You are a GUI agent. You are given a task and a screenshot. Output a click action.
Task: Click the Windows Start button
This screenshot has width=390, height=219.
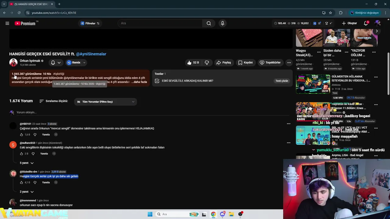coord(150,214)
